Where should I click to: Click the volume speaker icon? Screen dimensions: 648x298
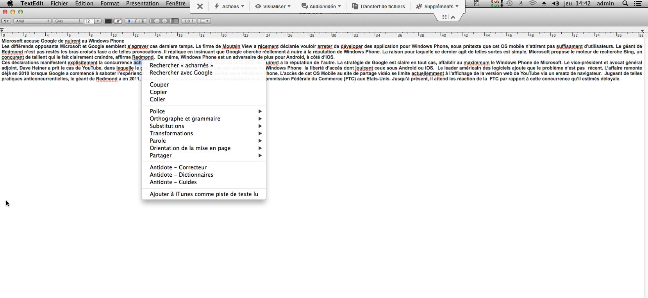click(x=555, y=4)
